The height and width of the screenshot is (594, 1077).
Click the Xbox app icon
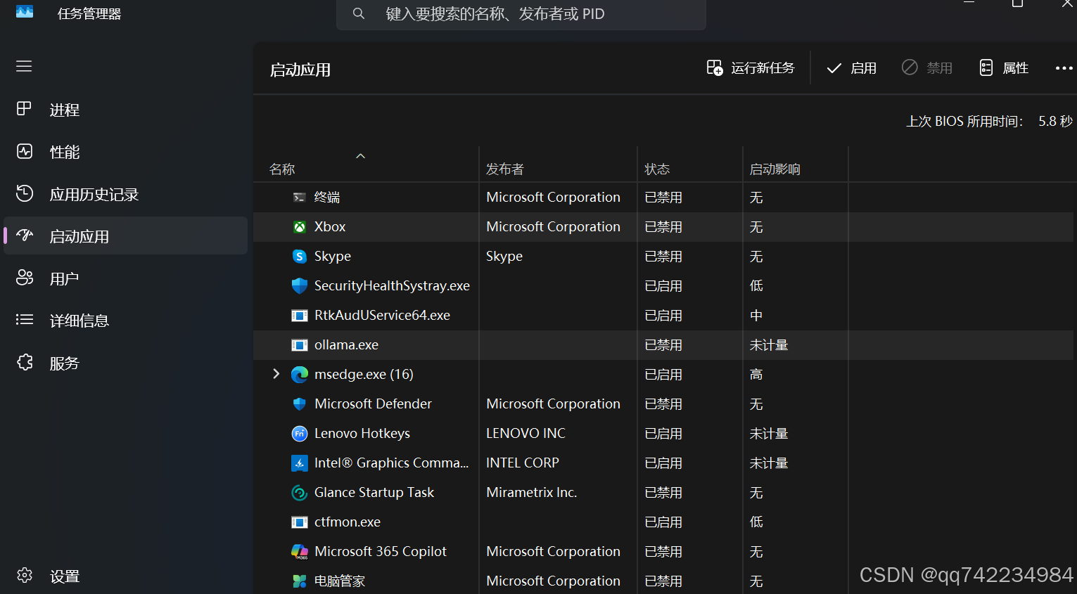(300, 227)
